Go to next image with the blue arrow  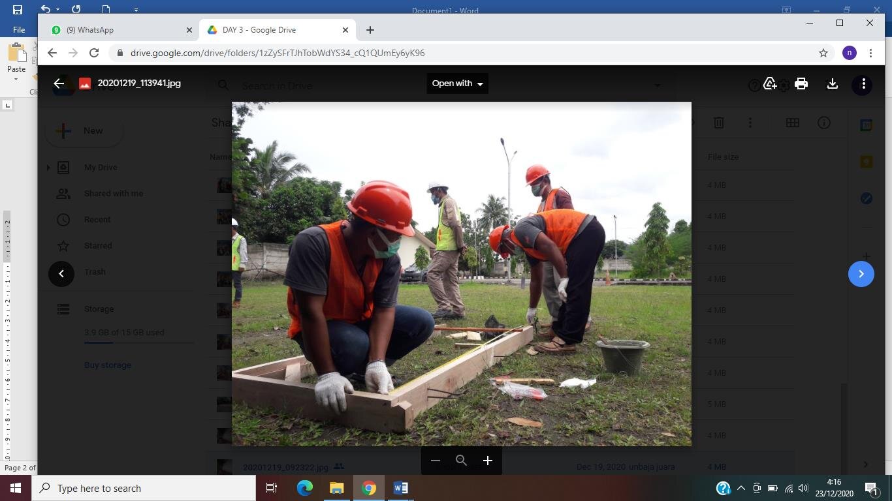(x=861, y=274)
